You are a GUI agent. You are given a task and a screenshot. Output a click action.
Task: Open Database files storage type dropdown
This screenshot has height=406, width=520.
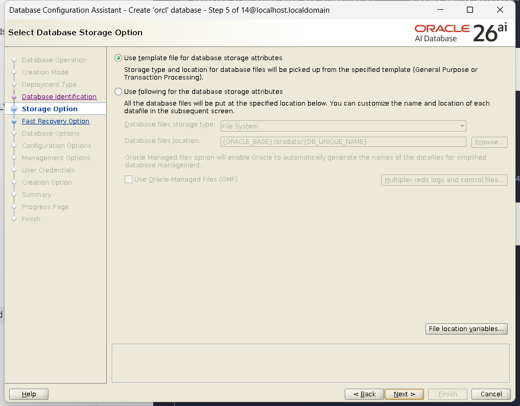tap(343, 126)
